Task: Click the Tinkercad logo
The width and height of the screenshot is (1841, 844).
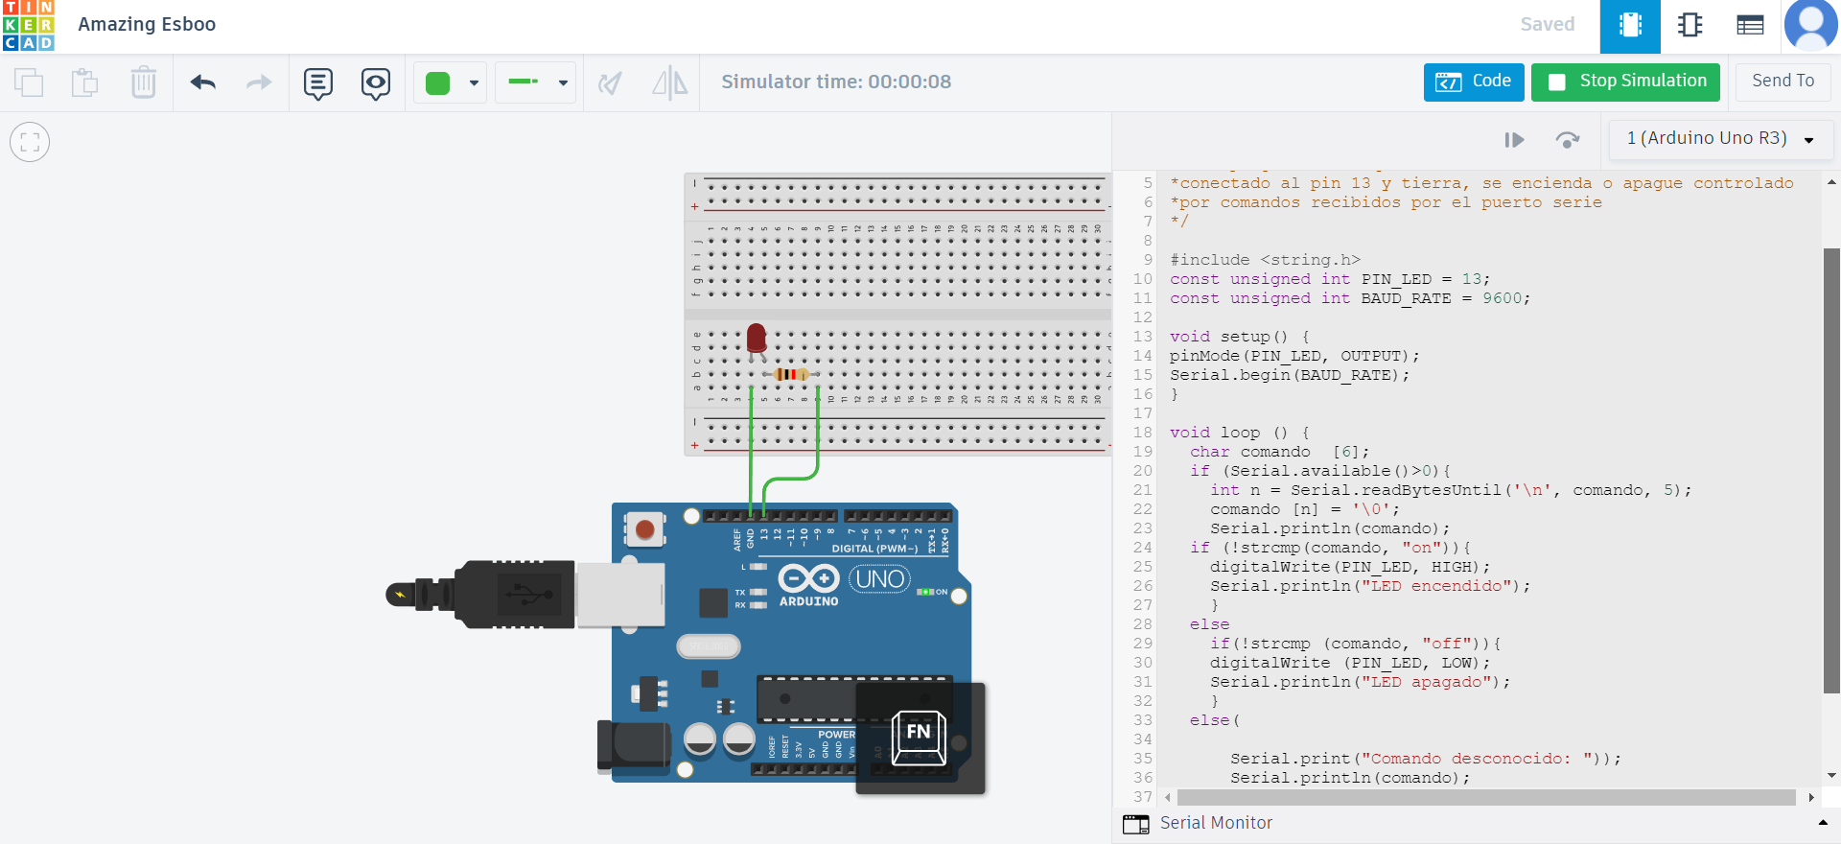Action: click(x=29, y=26)
